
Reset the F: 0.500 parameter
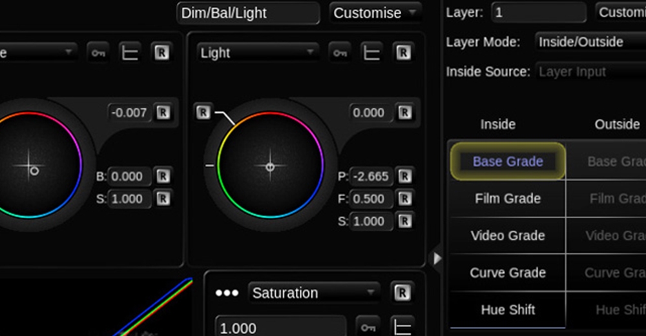click(404, 199)
